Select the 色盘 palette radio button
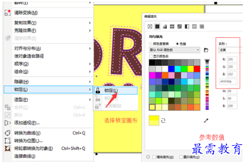Screen dimensions: 246x163 (177, 44)
